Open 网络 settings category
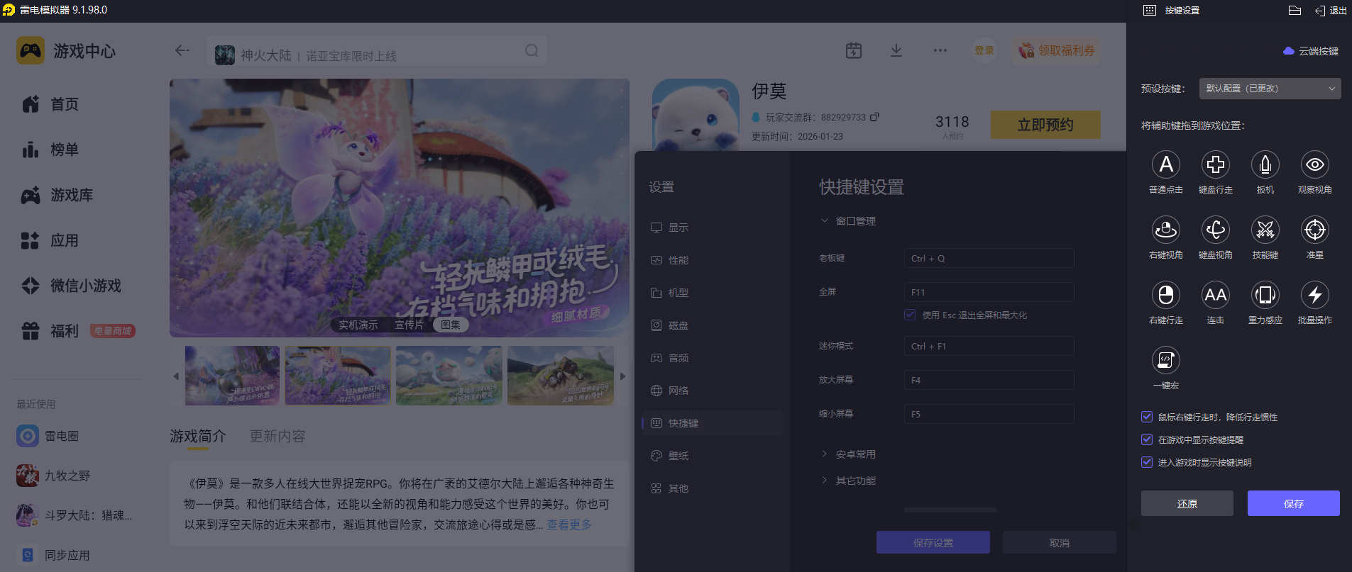 (713, 391)
